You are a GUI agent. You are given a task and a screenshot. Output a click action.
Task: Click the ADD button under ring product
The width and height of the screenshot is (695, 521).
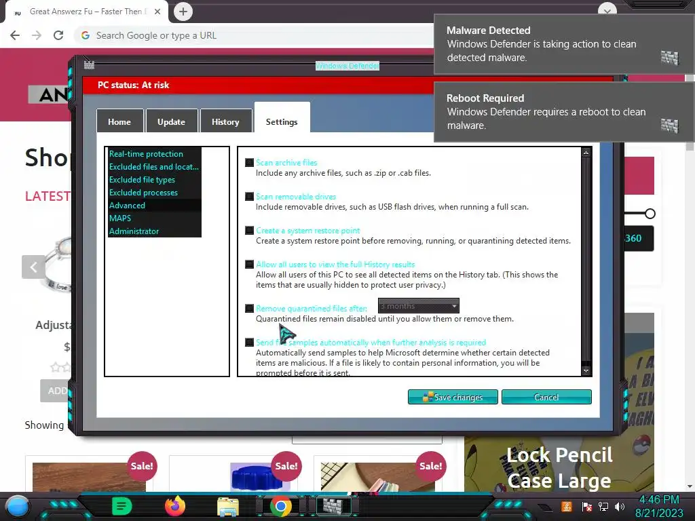pyautogui.click(x=57, y=391)
